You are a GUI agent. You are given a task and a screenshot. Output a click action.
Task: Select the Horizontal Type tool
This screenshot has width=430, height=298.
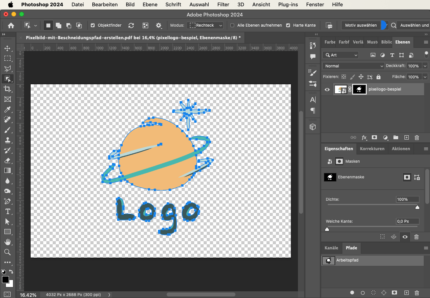[x=7, y=211]
